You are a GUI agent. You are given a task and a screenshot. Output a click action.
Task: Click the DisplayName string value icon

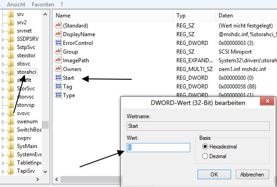[58, 34]
